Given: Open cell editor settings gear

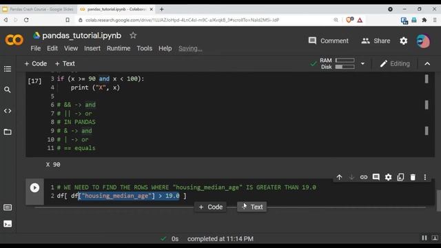Looking at the screenshot, I should coord(388,177).
